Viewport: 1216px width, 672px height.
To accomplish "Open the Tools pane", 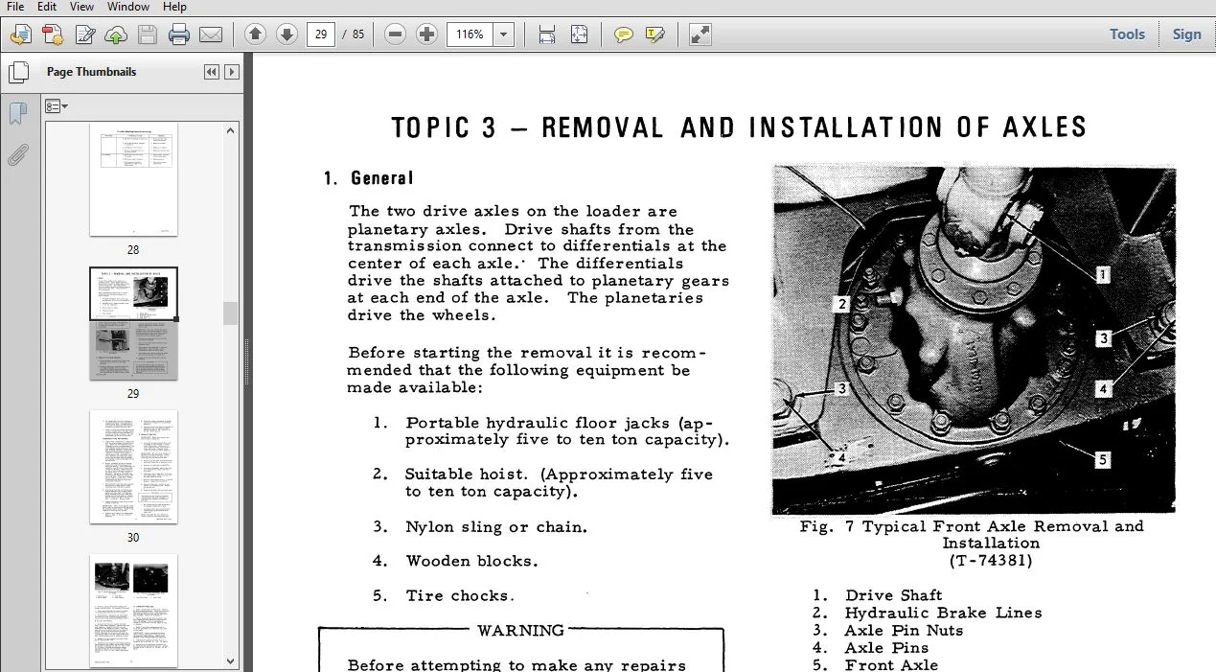I will click(1127, 35).
